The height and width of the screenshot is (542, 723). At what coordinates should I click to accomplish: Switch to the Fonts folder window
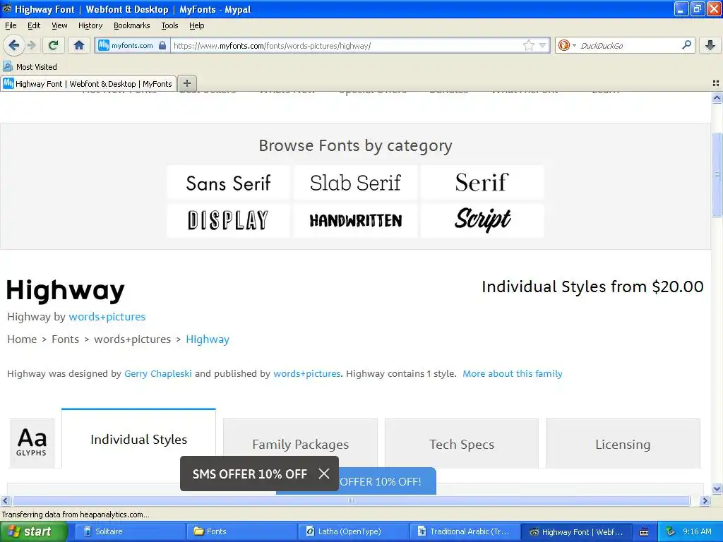(x=242, y=531)
